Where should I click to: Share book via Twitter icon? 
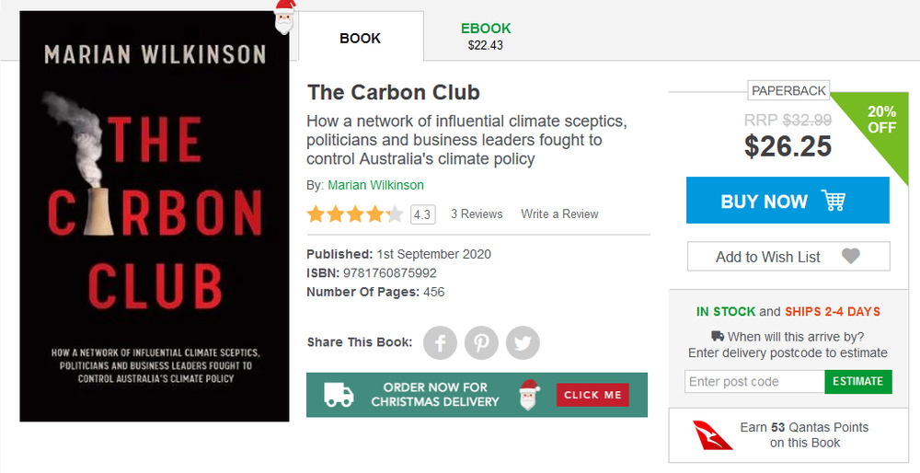pyautogui.click(x=523, y=343)
